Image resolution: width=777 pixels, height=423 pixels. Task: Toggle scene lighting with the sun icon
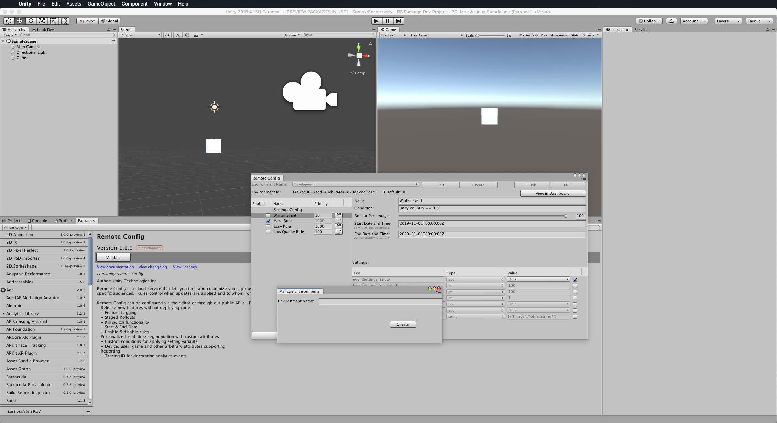178,35
